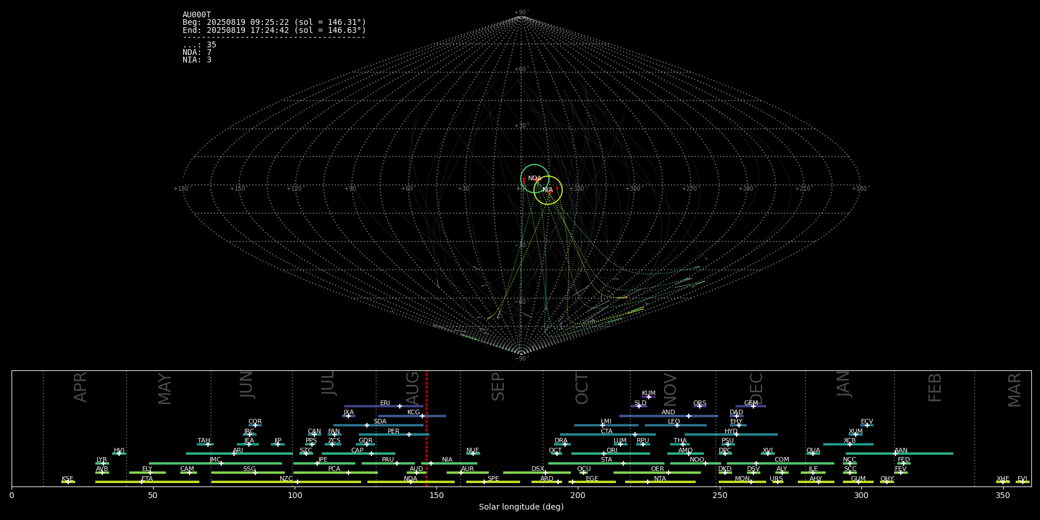Select the SPE shower label
The width and height of the screenshot is (1040, 520).
pyautogui.click(x=493, y=479)
